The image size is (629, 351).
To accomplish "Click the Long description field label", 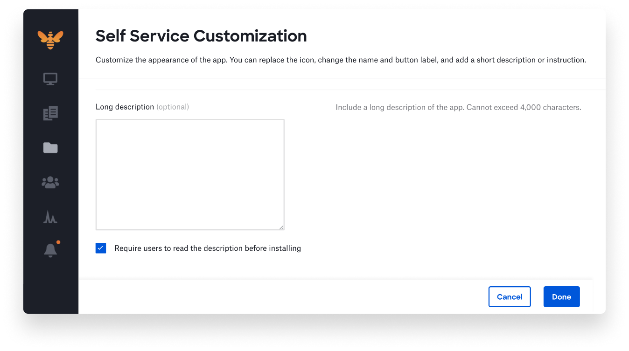I will tap(125, 107).
